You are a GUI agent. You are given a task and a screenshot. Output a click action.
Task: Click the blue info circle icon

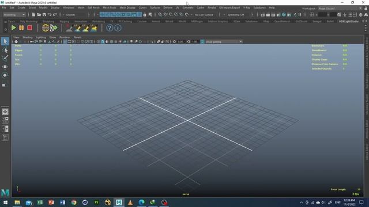[118, 28]
